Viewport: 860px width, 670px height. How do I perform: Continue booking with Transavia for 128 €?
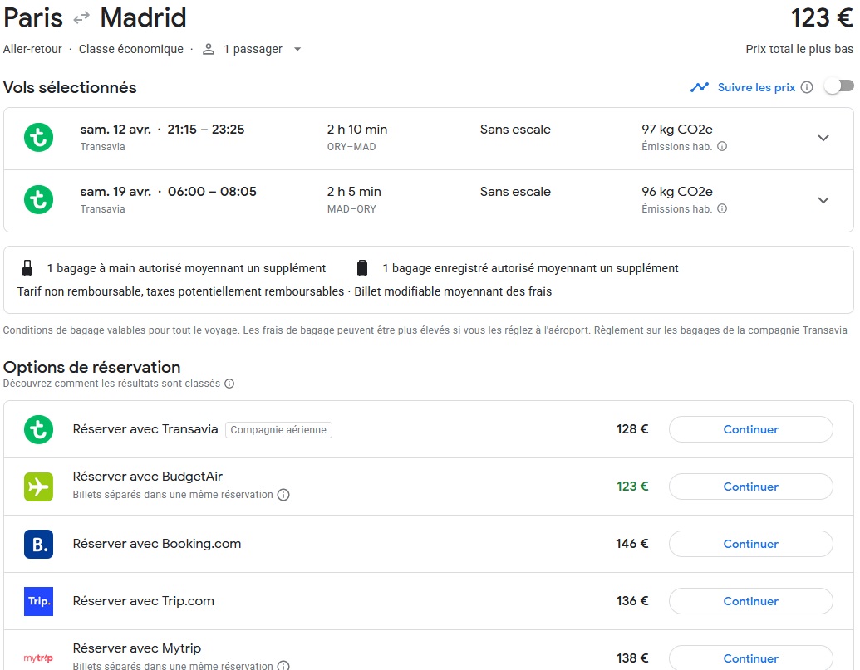[x=751, y=429]
